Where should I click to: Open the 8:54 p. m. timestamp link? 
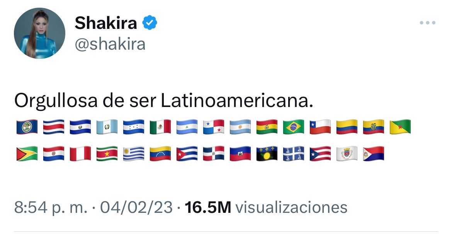[51, 207]
